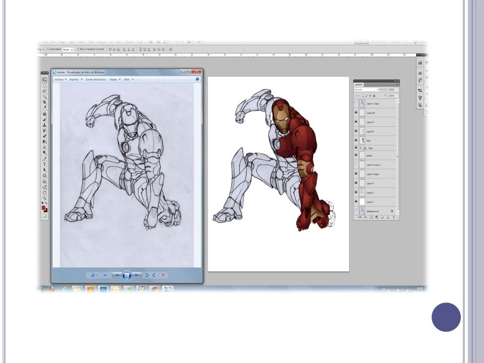Click Windows Start button
This screenshot has height=363, width=484.
[39, 289]
